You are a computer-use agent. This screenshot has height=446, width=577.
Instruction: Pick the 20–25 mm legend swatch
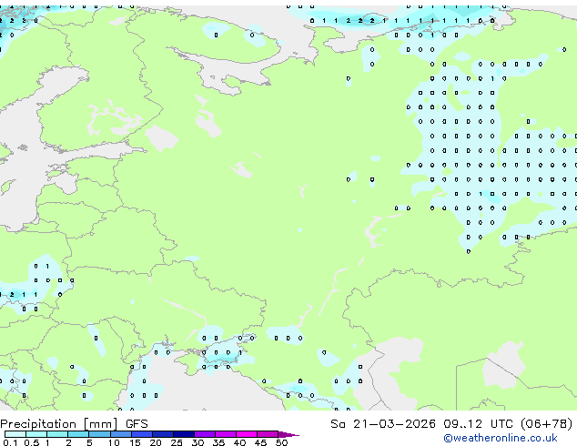(162, 434)
